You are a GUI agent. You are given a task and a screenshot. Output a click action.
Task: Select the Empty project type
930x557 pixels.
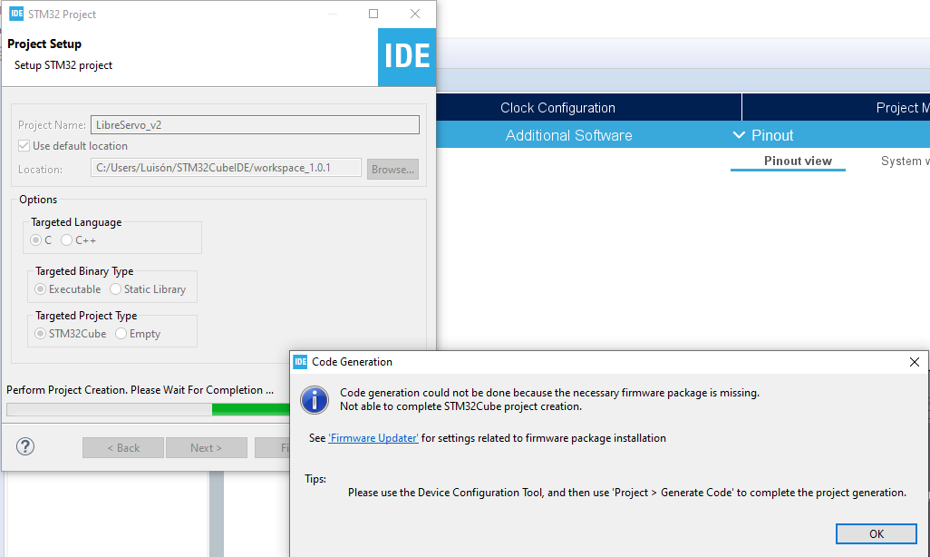pyautogui.click(x=121, y=334)
